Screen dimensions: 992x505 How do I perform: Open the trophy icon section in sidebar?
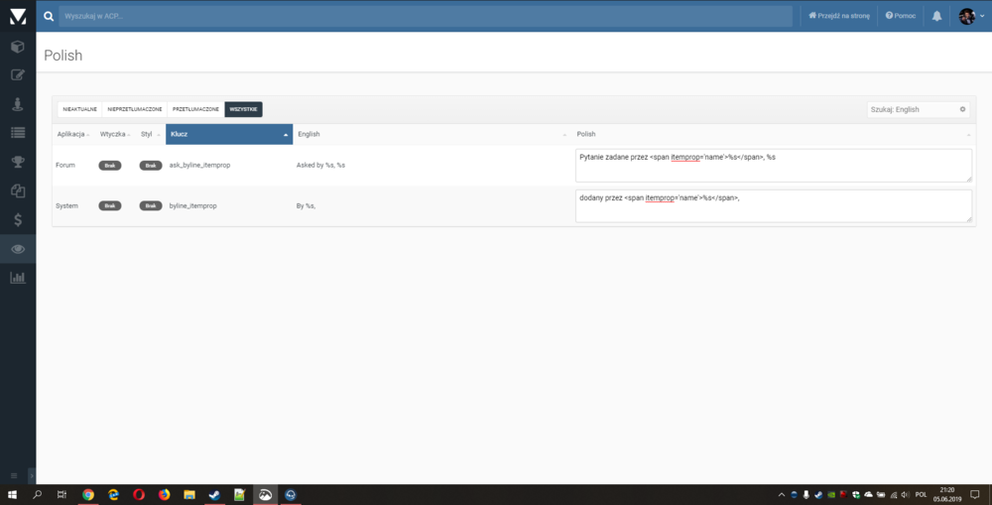tap(18, 162)
